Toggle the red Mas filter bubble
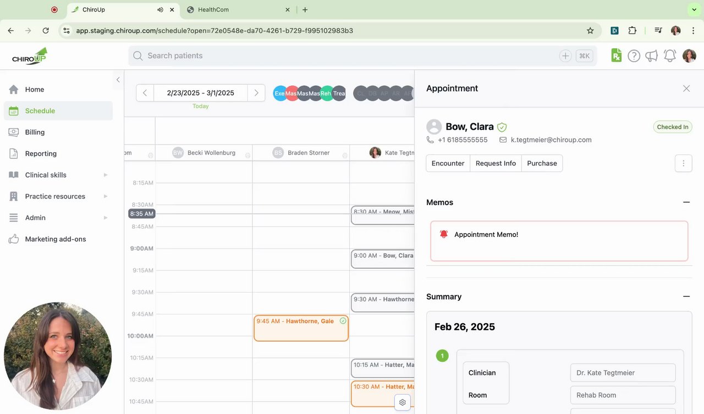704x414 pixels. 291,93
